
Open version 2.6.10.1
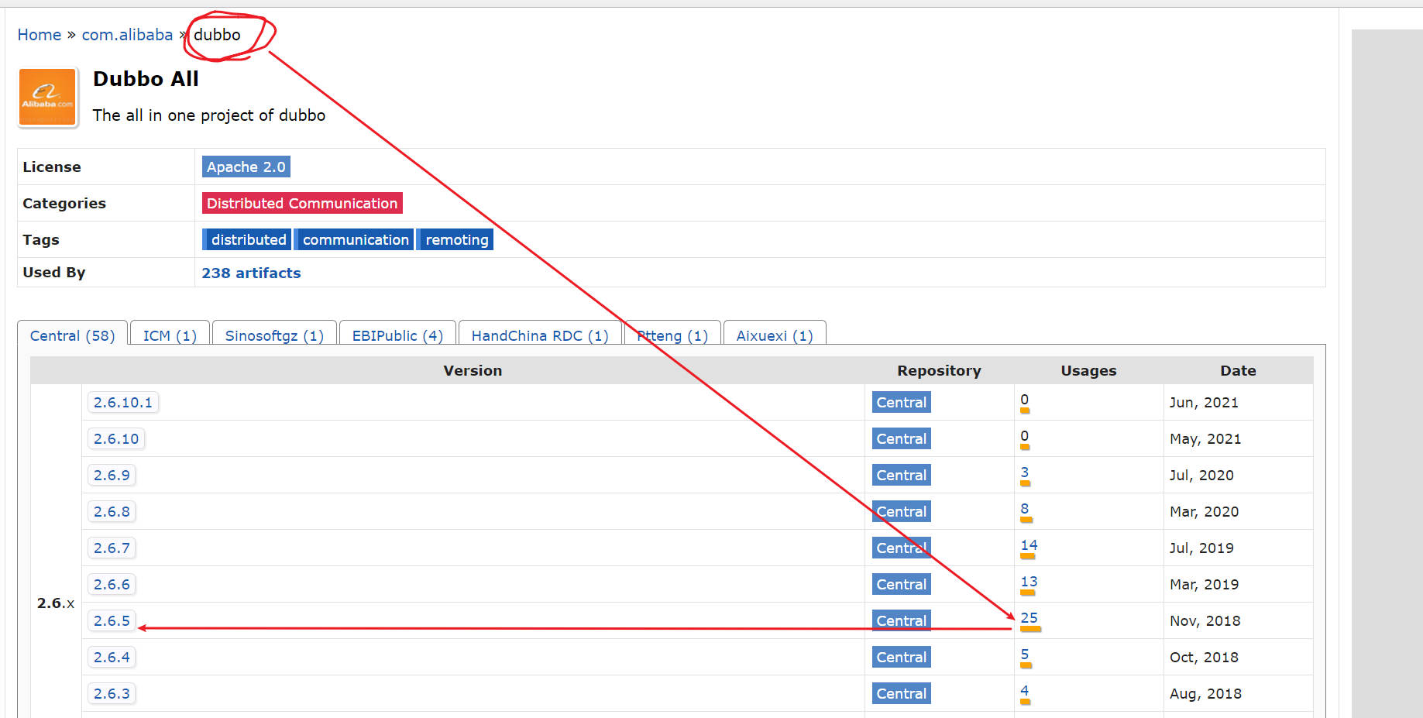(123, 402)
